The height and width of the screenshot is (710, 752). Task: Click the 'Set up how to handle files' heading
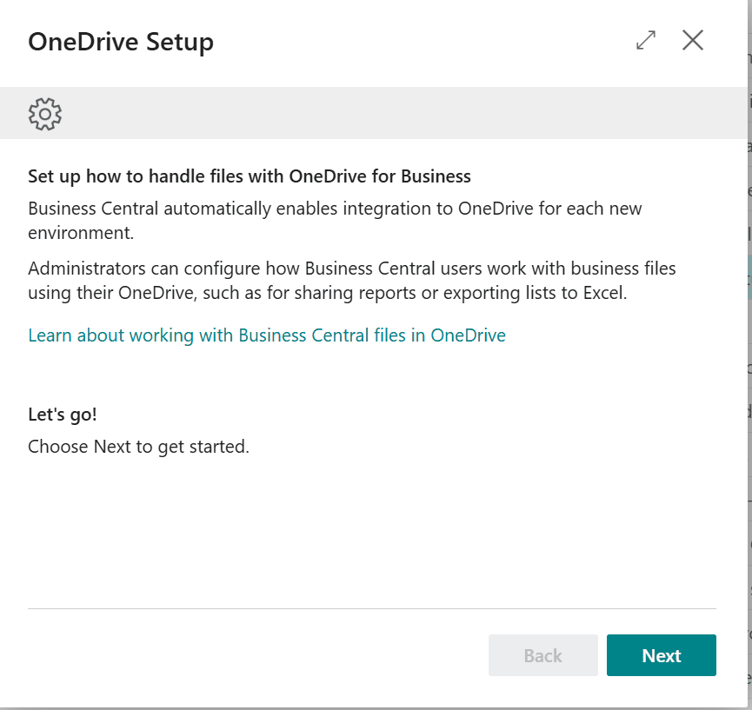pyautogui.click(x=249, y=177)
